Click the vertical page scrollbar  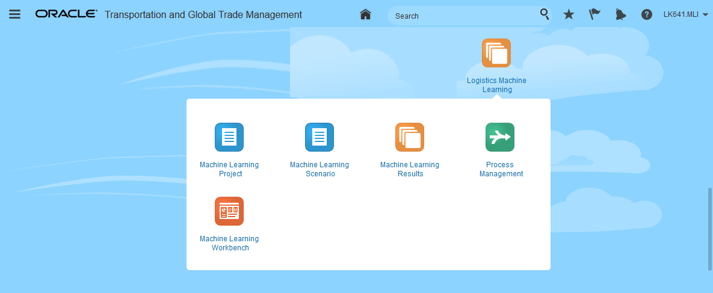(x=710, y=229)
